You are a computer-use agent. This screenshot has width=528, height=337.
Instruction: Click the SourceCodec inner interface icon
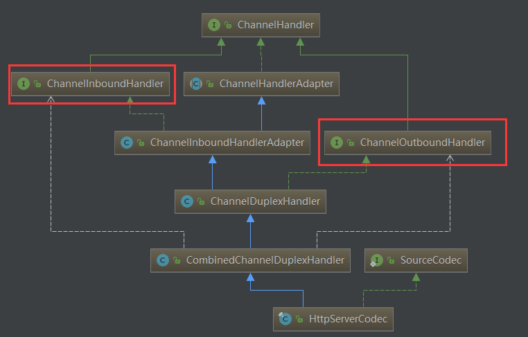click(376, 260)
